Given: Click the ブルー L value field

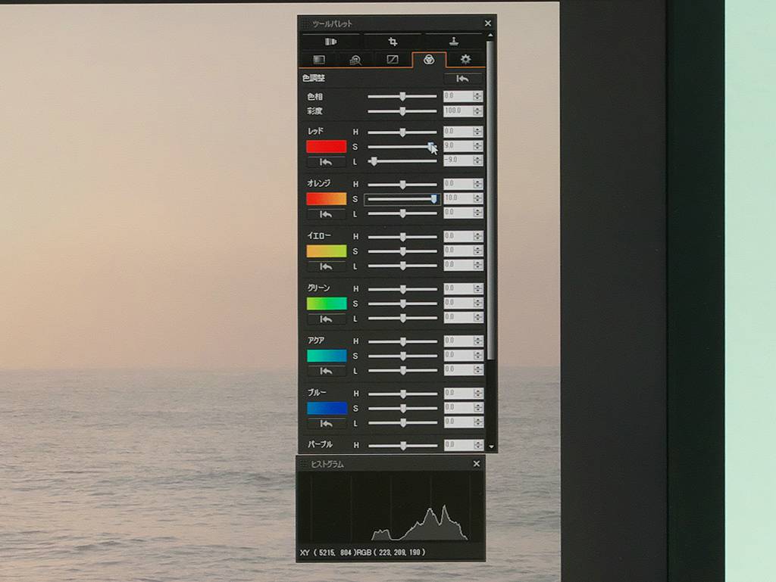Looking at the screenshot, I should (458, 422).
